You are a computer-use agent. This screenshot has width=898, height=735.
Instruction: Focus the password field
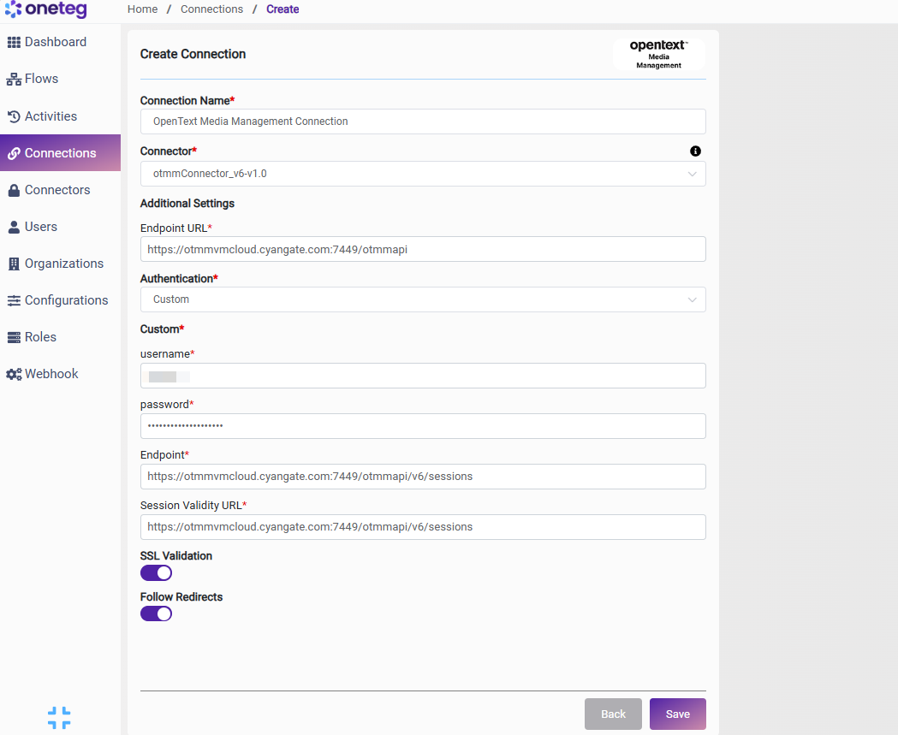(x=423, y=426)
